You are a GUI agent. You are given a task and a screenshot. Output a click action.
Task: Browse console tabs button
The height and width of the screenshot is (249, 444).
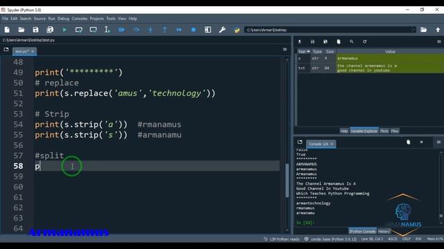click(x=300, y=142)
